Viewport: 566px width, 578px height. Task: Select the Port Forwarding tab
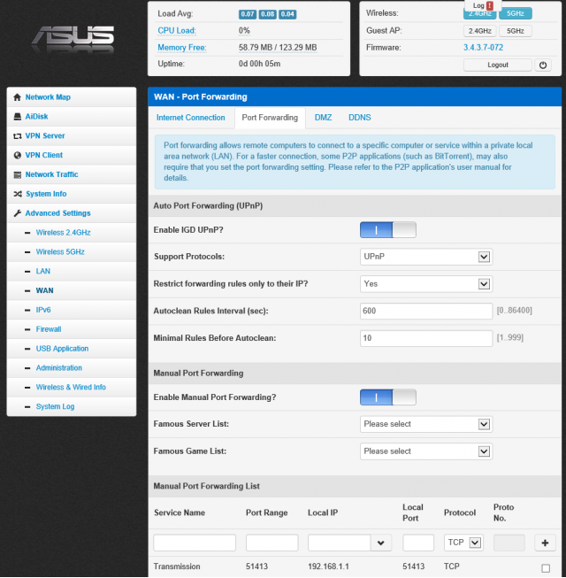(x=270, y=118)
